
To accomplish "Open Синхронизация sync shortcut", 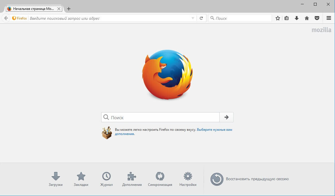I will [160, 179].
